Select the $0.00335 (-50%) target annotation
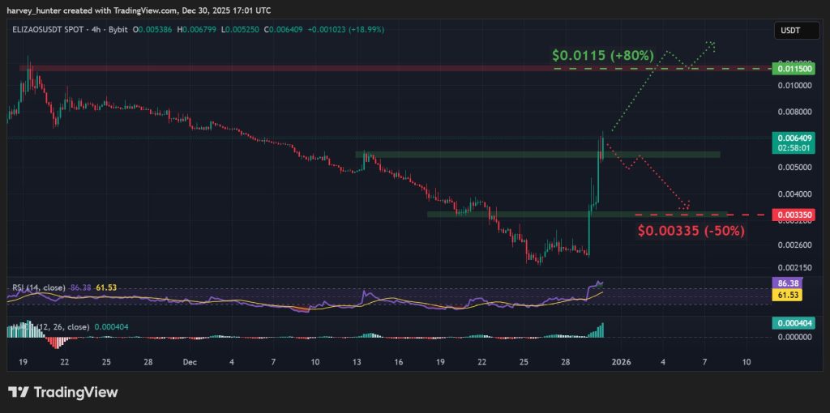Viewport: 830px width, 413px height. pyautogui.click(x=691, y=231)
